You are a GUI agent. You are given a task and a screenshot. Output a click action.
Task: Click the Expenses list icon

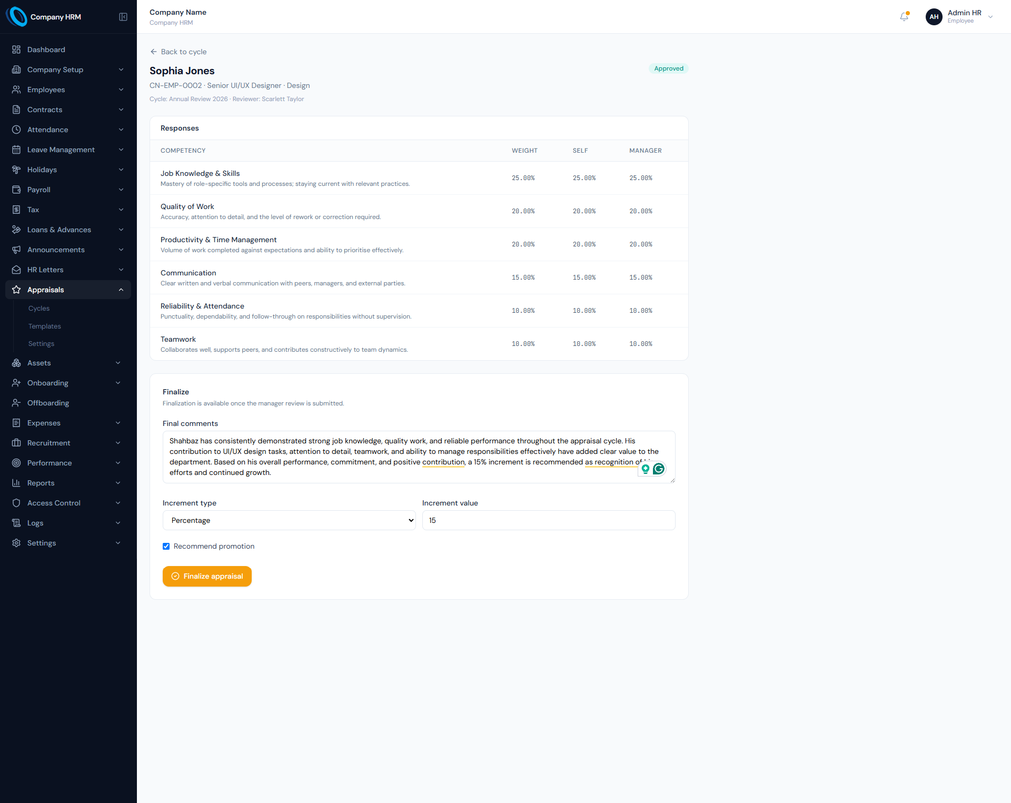click(16, 423)
